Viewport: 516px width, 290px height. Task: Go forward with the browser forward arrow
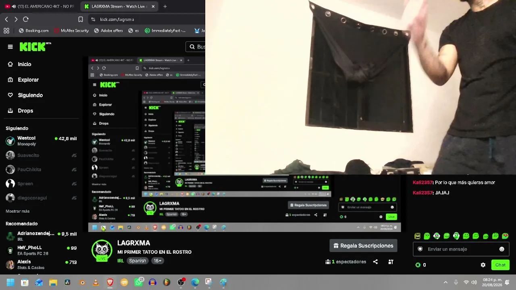(16, 19)
